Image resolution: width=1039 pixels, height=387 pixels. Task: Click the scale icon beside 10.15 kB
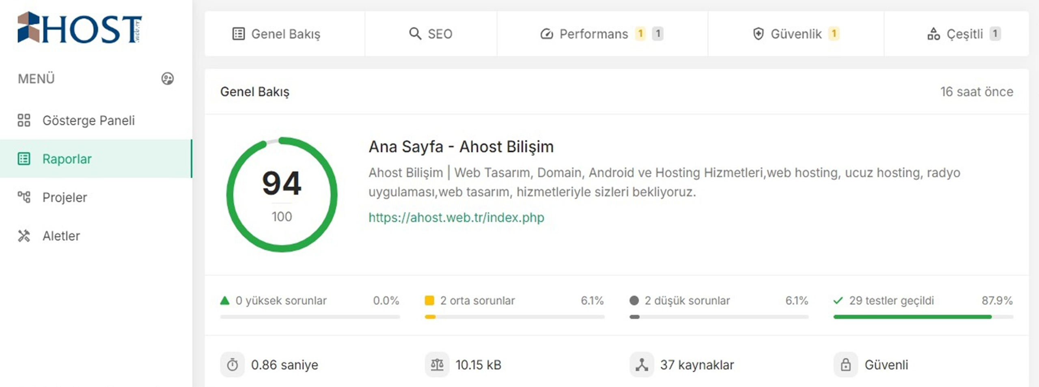click(x=437, y=365)
